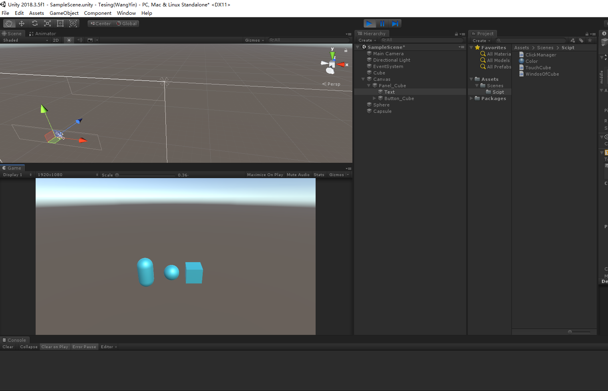Open Scene view Gizmos dropdown
This screenshot has width=608, height=391.
(x=255, y=40)
